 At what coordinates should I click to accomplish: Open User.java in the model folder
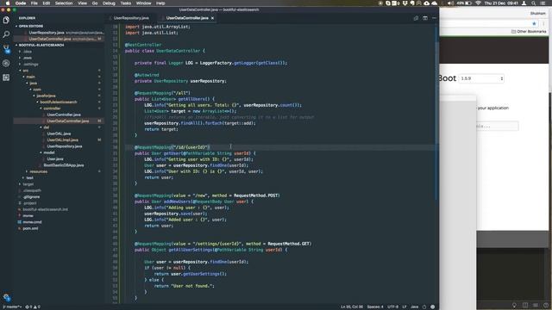[x=55, y=158]
